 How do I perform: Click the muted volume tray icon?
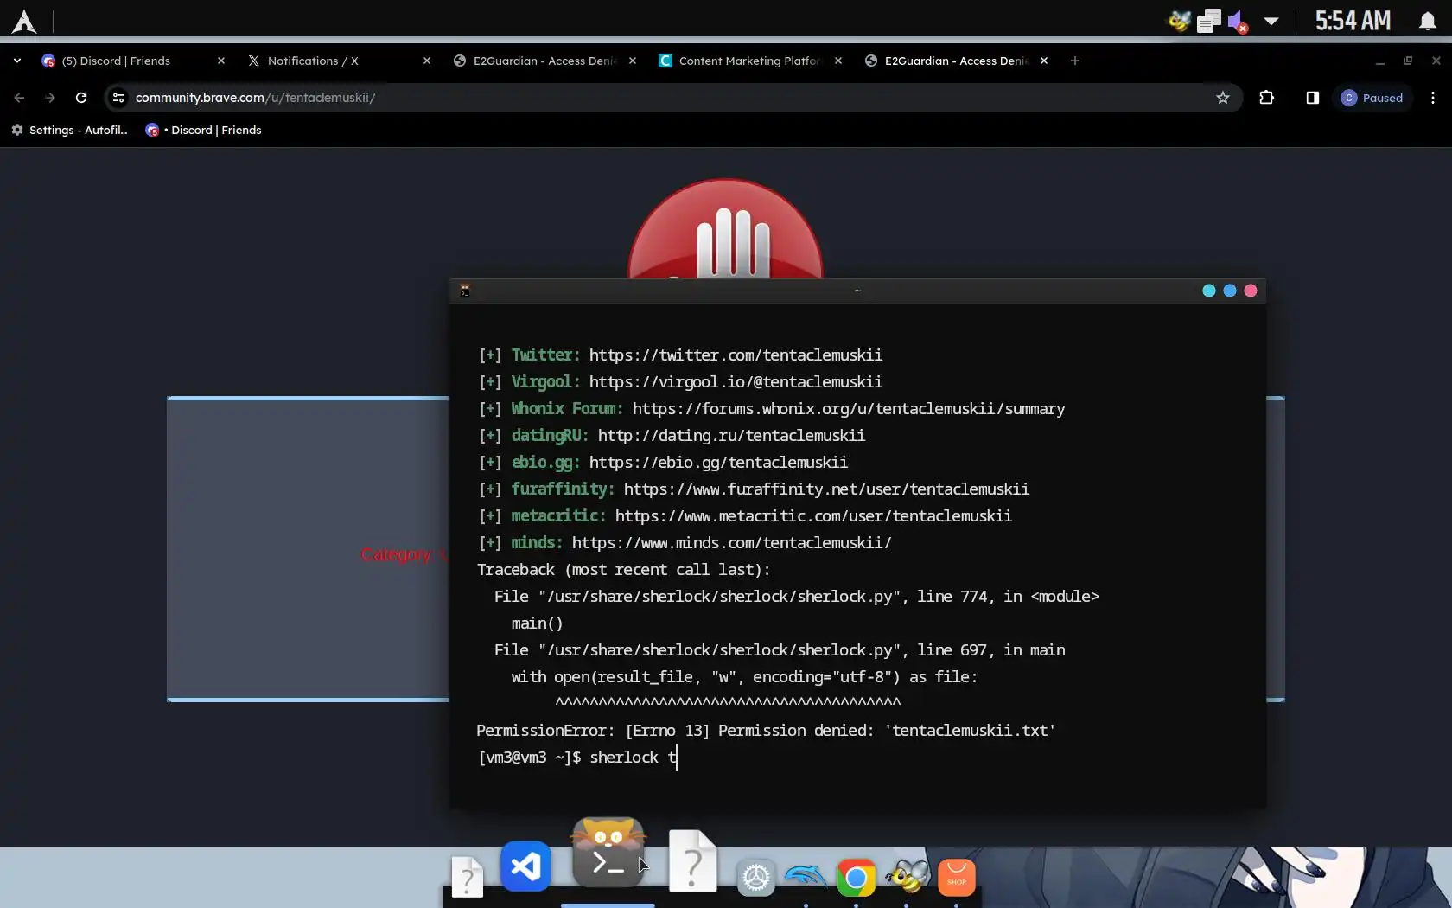click(x=1238, y=21)
